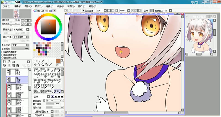Select the zoom magnifier tool

39,65
